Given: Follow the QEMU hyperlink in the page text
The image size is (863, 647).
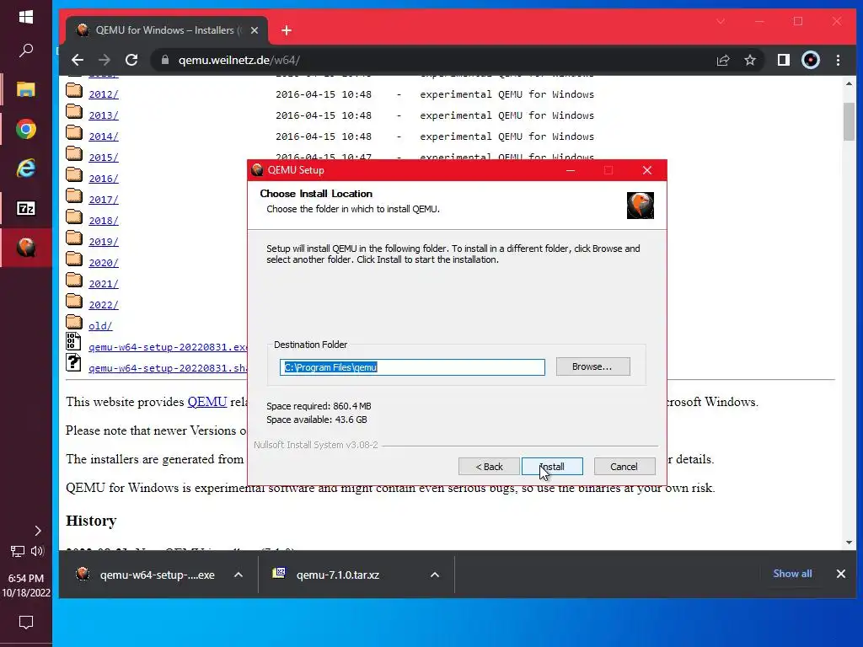Looking at the screenshot, I should 207,402.
